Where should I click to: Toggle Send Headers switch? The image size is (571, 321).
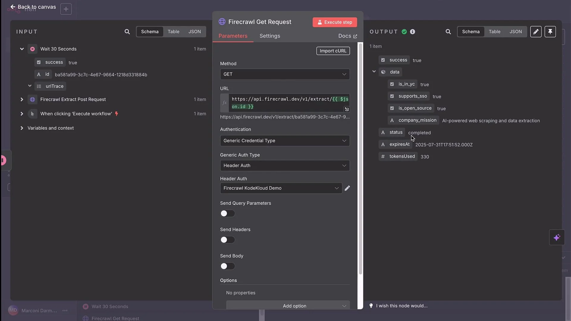click(x=228, y=240)
